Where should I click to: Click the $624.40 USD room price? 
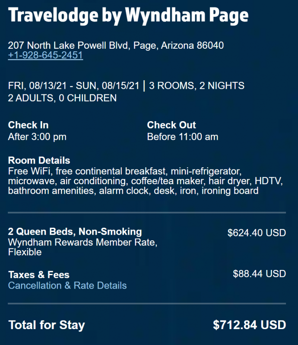tap(257, 233)
